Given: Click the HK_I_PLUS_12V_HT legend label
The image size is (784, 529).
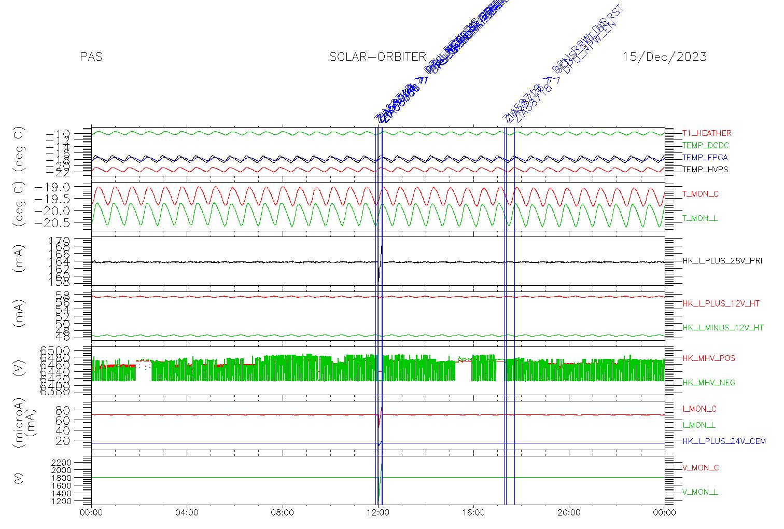Looking at the screenshot, I should (721, 303).
